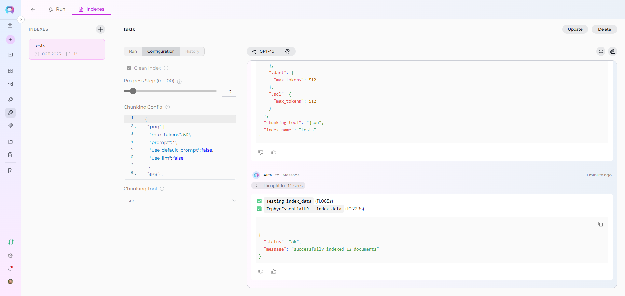This screenshot has height=296, width=625.
Task: Open model settings gear next to GPT-4o
Action: click(x=288, y=51)
